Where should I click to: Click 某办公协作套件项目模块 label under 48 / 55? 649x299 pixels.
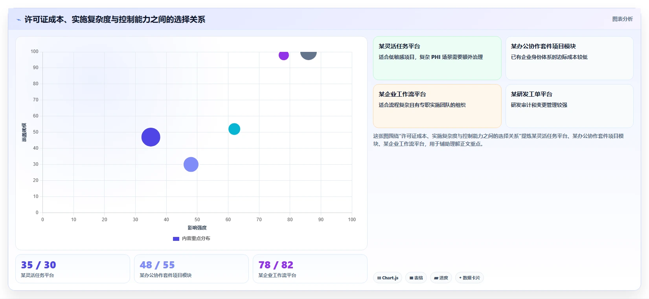click(x=165, y=275)
